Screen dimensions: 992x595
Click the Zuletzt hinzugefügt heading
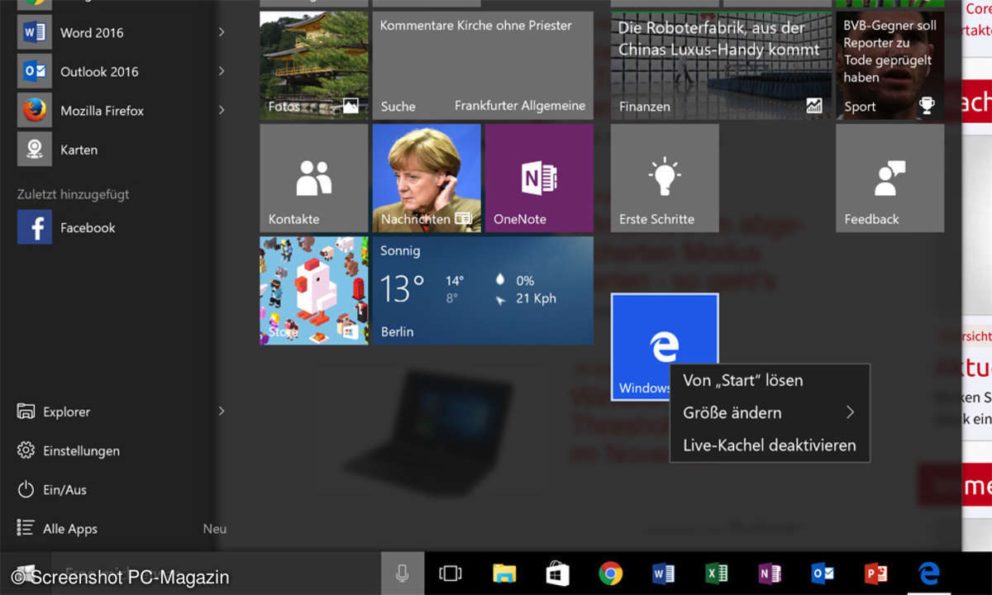coord(73,194)
